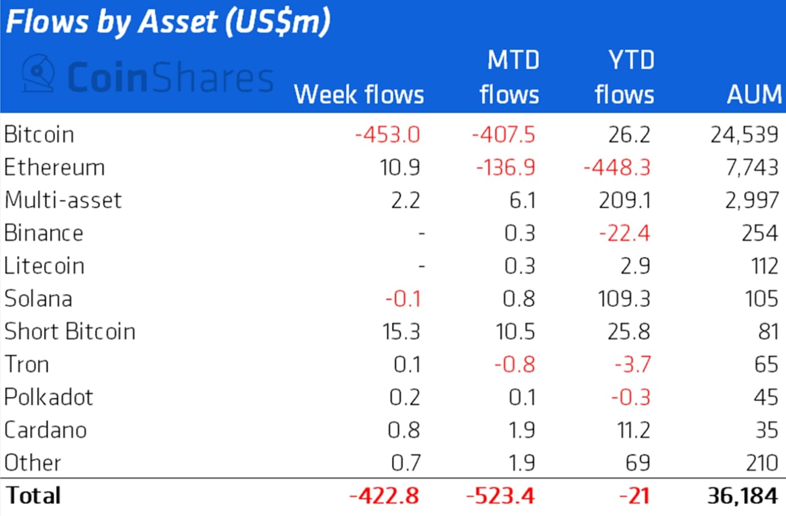Click Bitcoin week flows value -453.0
The height and width of the screenshot is (516, 786).
pos(387,135)
